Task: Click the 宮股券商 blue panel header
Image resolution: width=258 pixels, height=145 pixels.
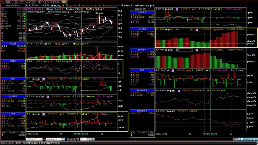Action: point(142,12)
